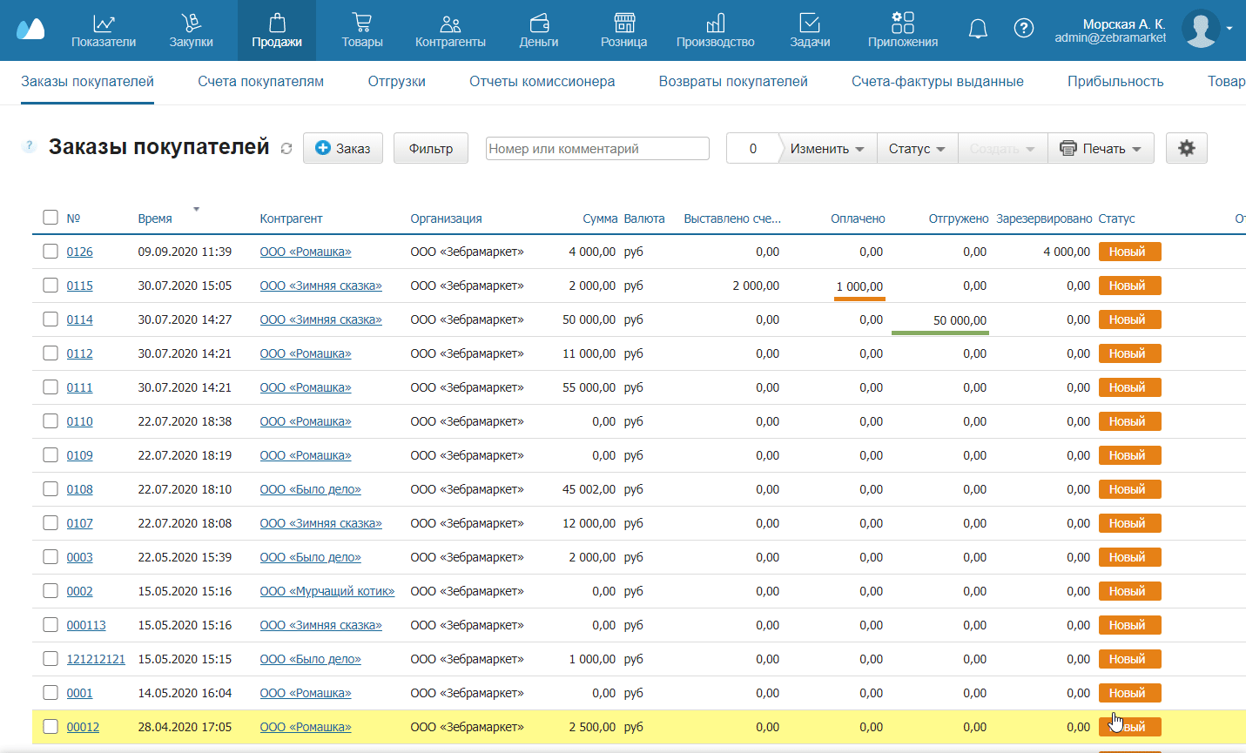
Task: Open order link 0114
Action: point(79,319)
